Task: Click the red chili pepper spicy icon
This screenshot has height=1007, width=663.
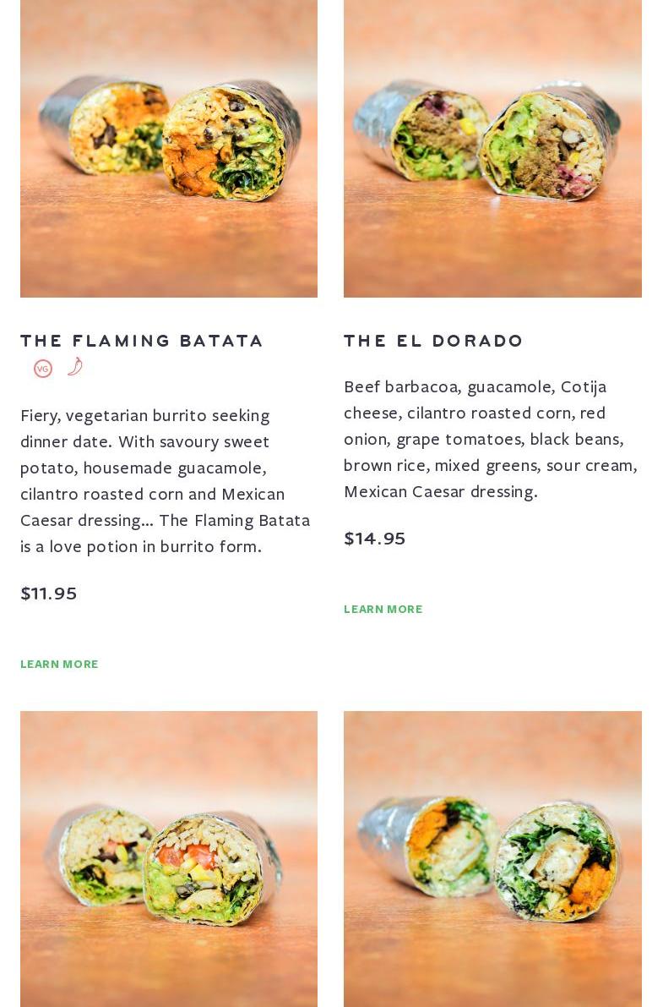Action: click(75, 366)
